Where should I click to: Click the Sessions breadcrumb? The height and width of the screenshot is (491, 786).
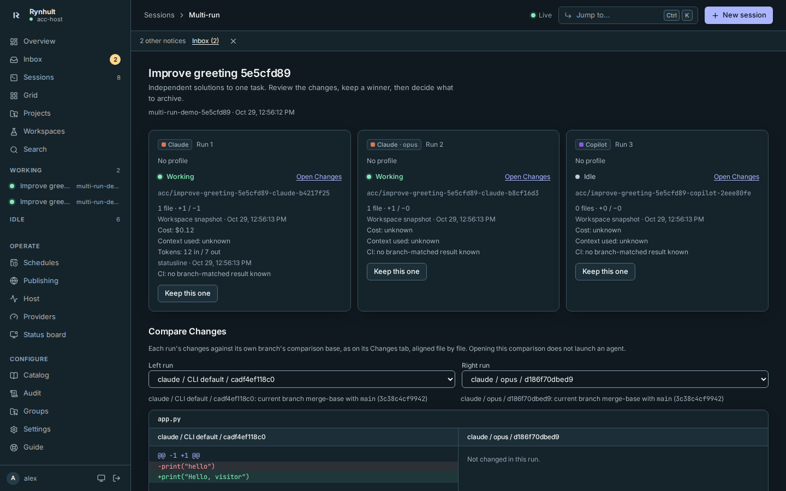pos(159,15)
